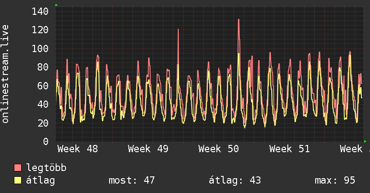This screenshot has height=193, width=370.
Task: Click the Week 51 axis label
Action: [290, 149]
